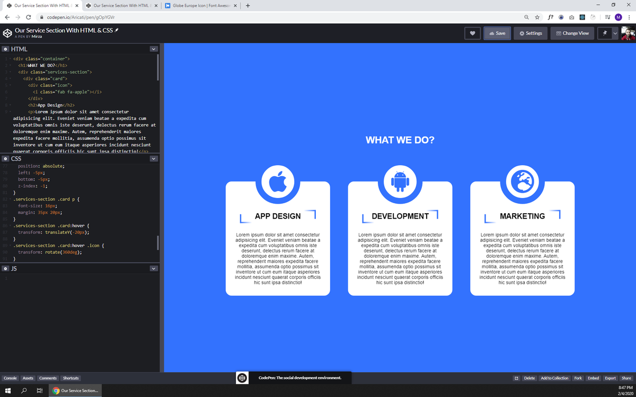Screen dimensions: 636x397
Task: Open the Comments panel
Action: click(x=48, y=378)
